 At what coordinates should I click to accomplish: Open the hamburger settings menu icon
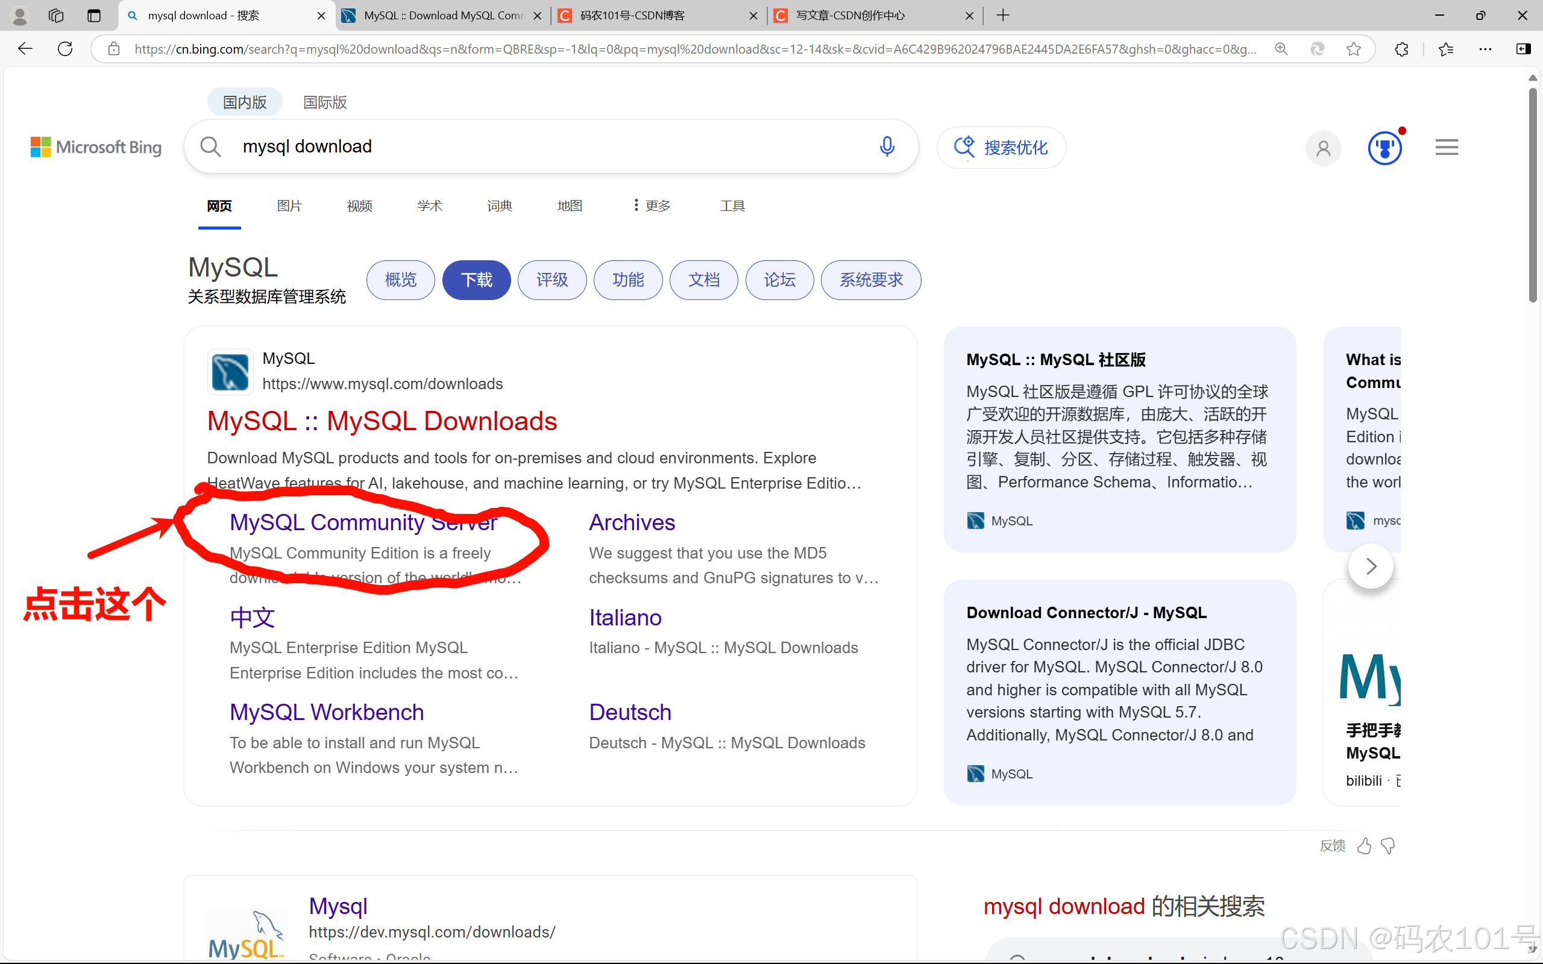coord(1446,147)
